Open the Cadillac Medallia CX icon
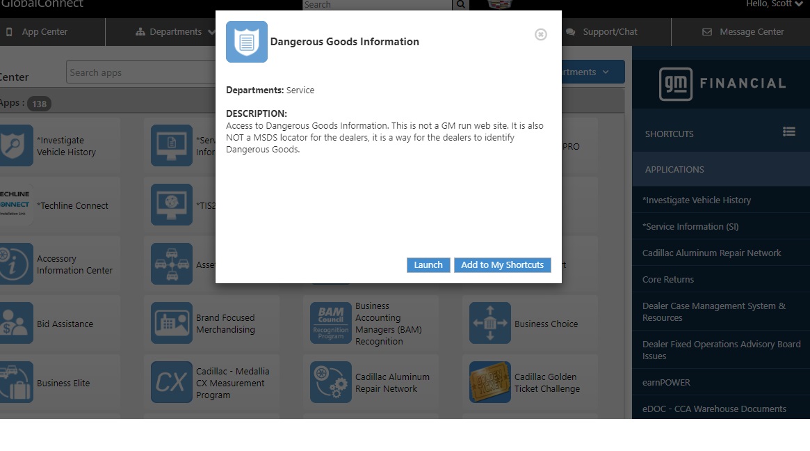 click(x=172, y=382)
